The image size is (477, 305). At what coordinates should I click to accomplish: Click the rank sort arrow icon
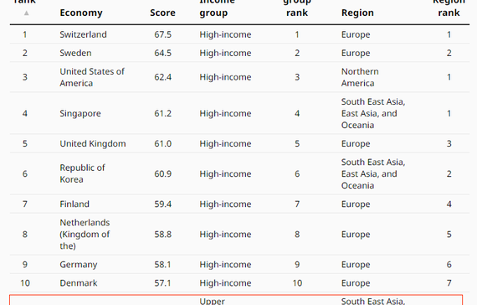tap(27, 13)
